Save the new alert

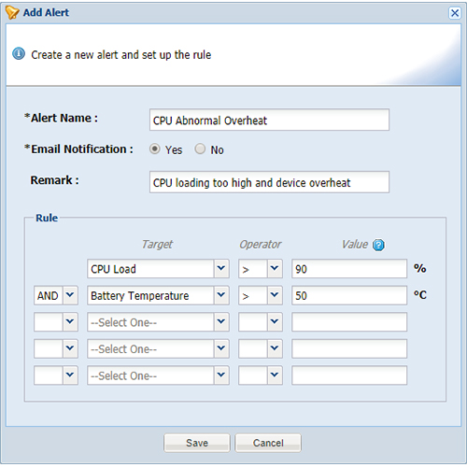click(x=197, y=443)
